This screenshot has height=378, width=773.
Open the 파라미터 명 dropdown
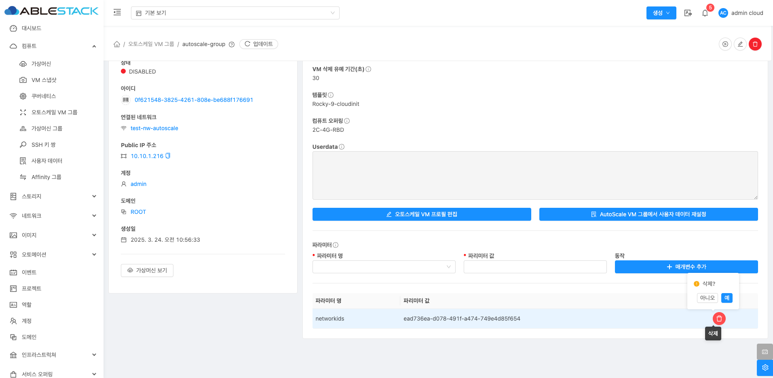click(384, 267)
